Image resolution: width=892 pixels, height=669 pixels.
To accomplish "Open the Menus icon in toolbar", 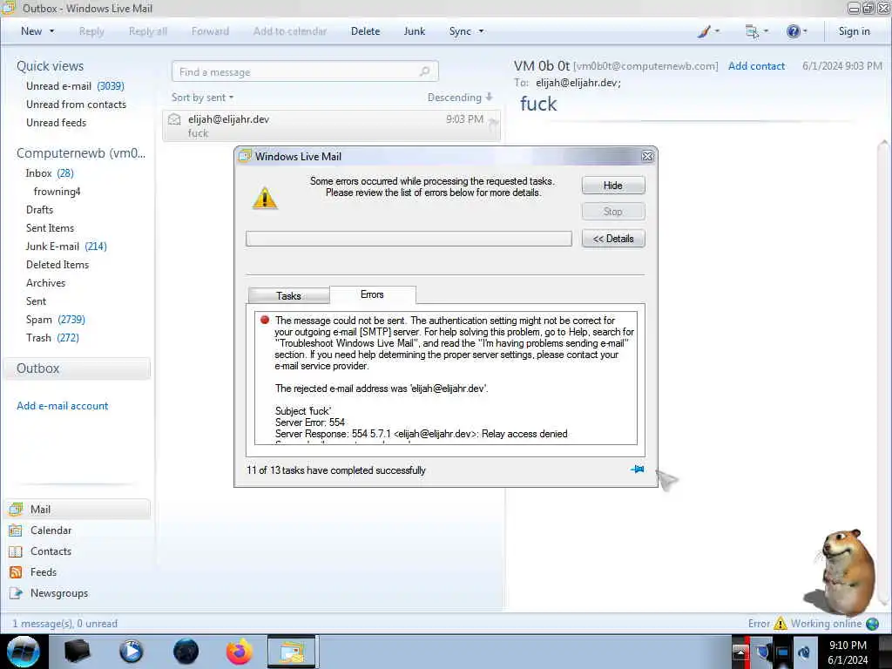I will tap(752, 31).
